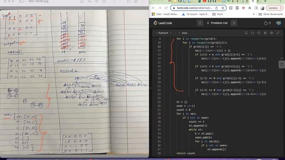Viewport: 285px width, 160px height.
Task: Click the "count = 0" code line
Action: (183, 110)
